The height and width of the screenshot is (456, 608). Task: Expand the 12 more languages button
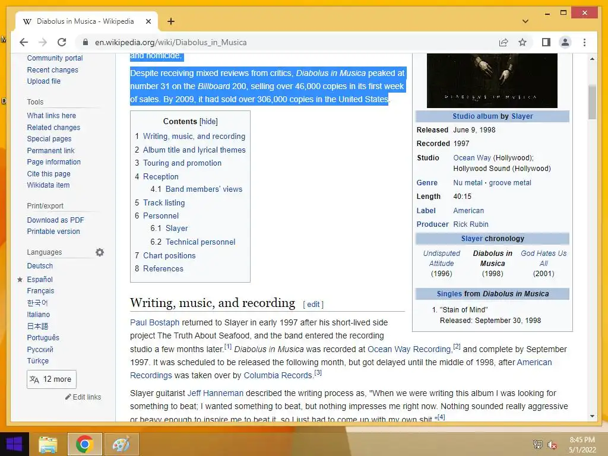pyautogui.click(x=52, y=379)
